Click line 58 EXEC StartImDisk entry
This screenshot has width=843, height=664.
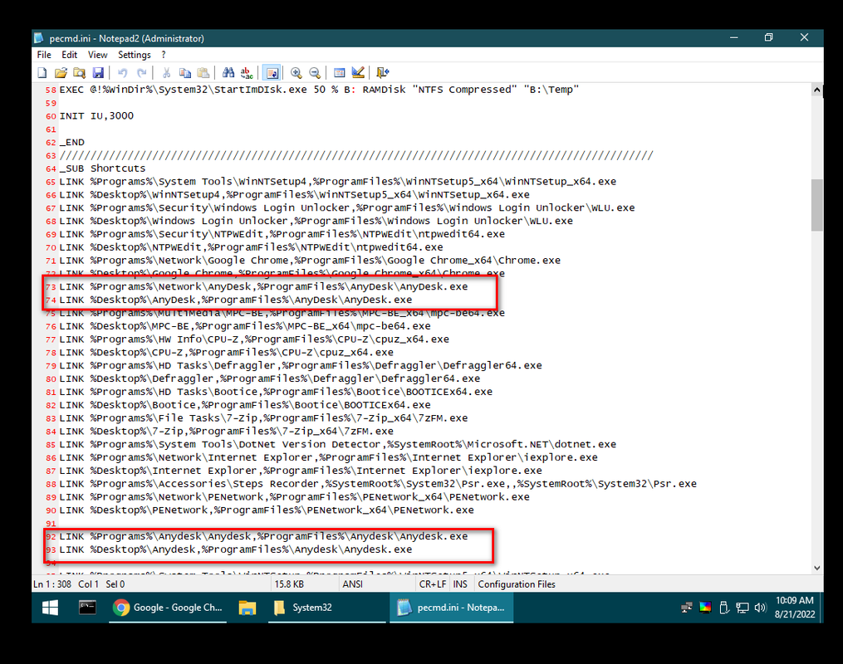coord(319,90)
